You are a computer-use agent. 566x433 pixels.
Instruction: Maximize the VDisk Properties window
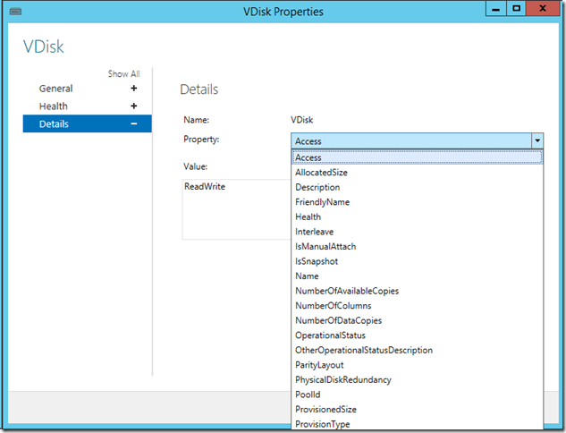518,10
